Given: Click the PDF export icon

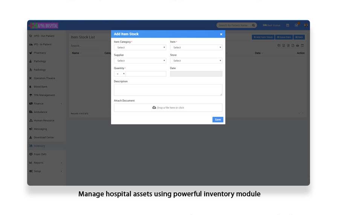Looking at the screenshot, I should click(293, 45).
